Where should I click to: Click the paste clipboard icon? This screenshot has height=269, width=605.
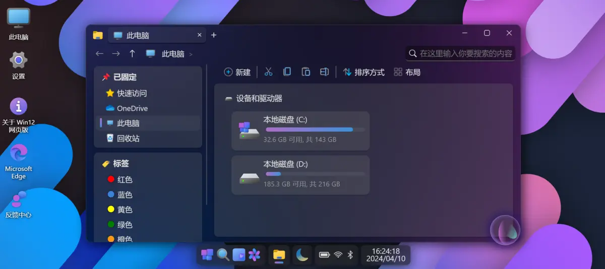(306, 72)
